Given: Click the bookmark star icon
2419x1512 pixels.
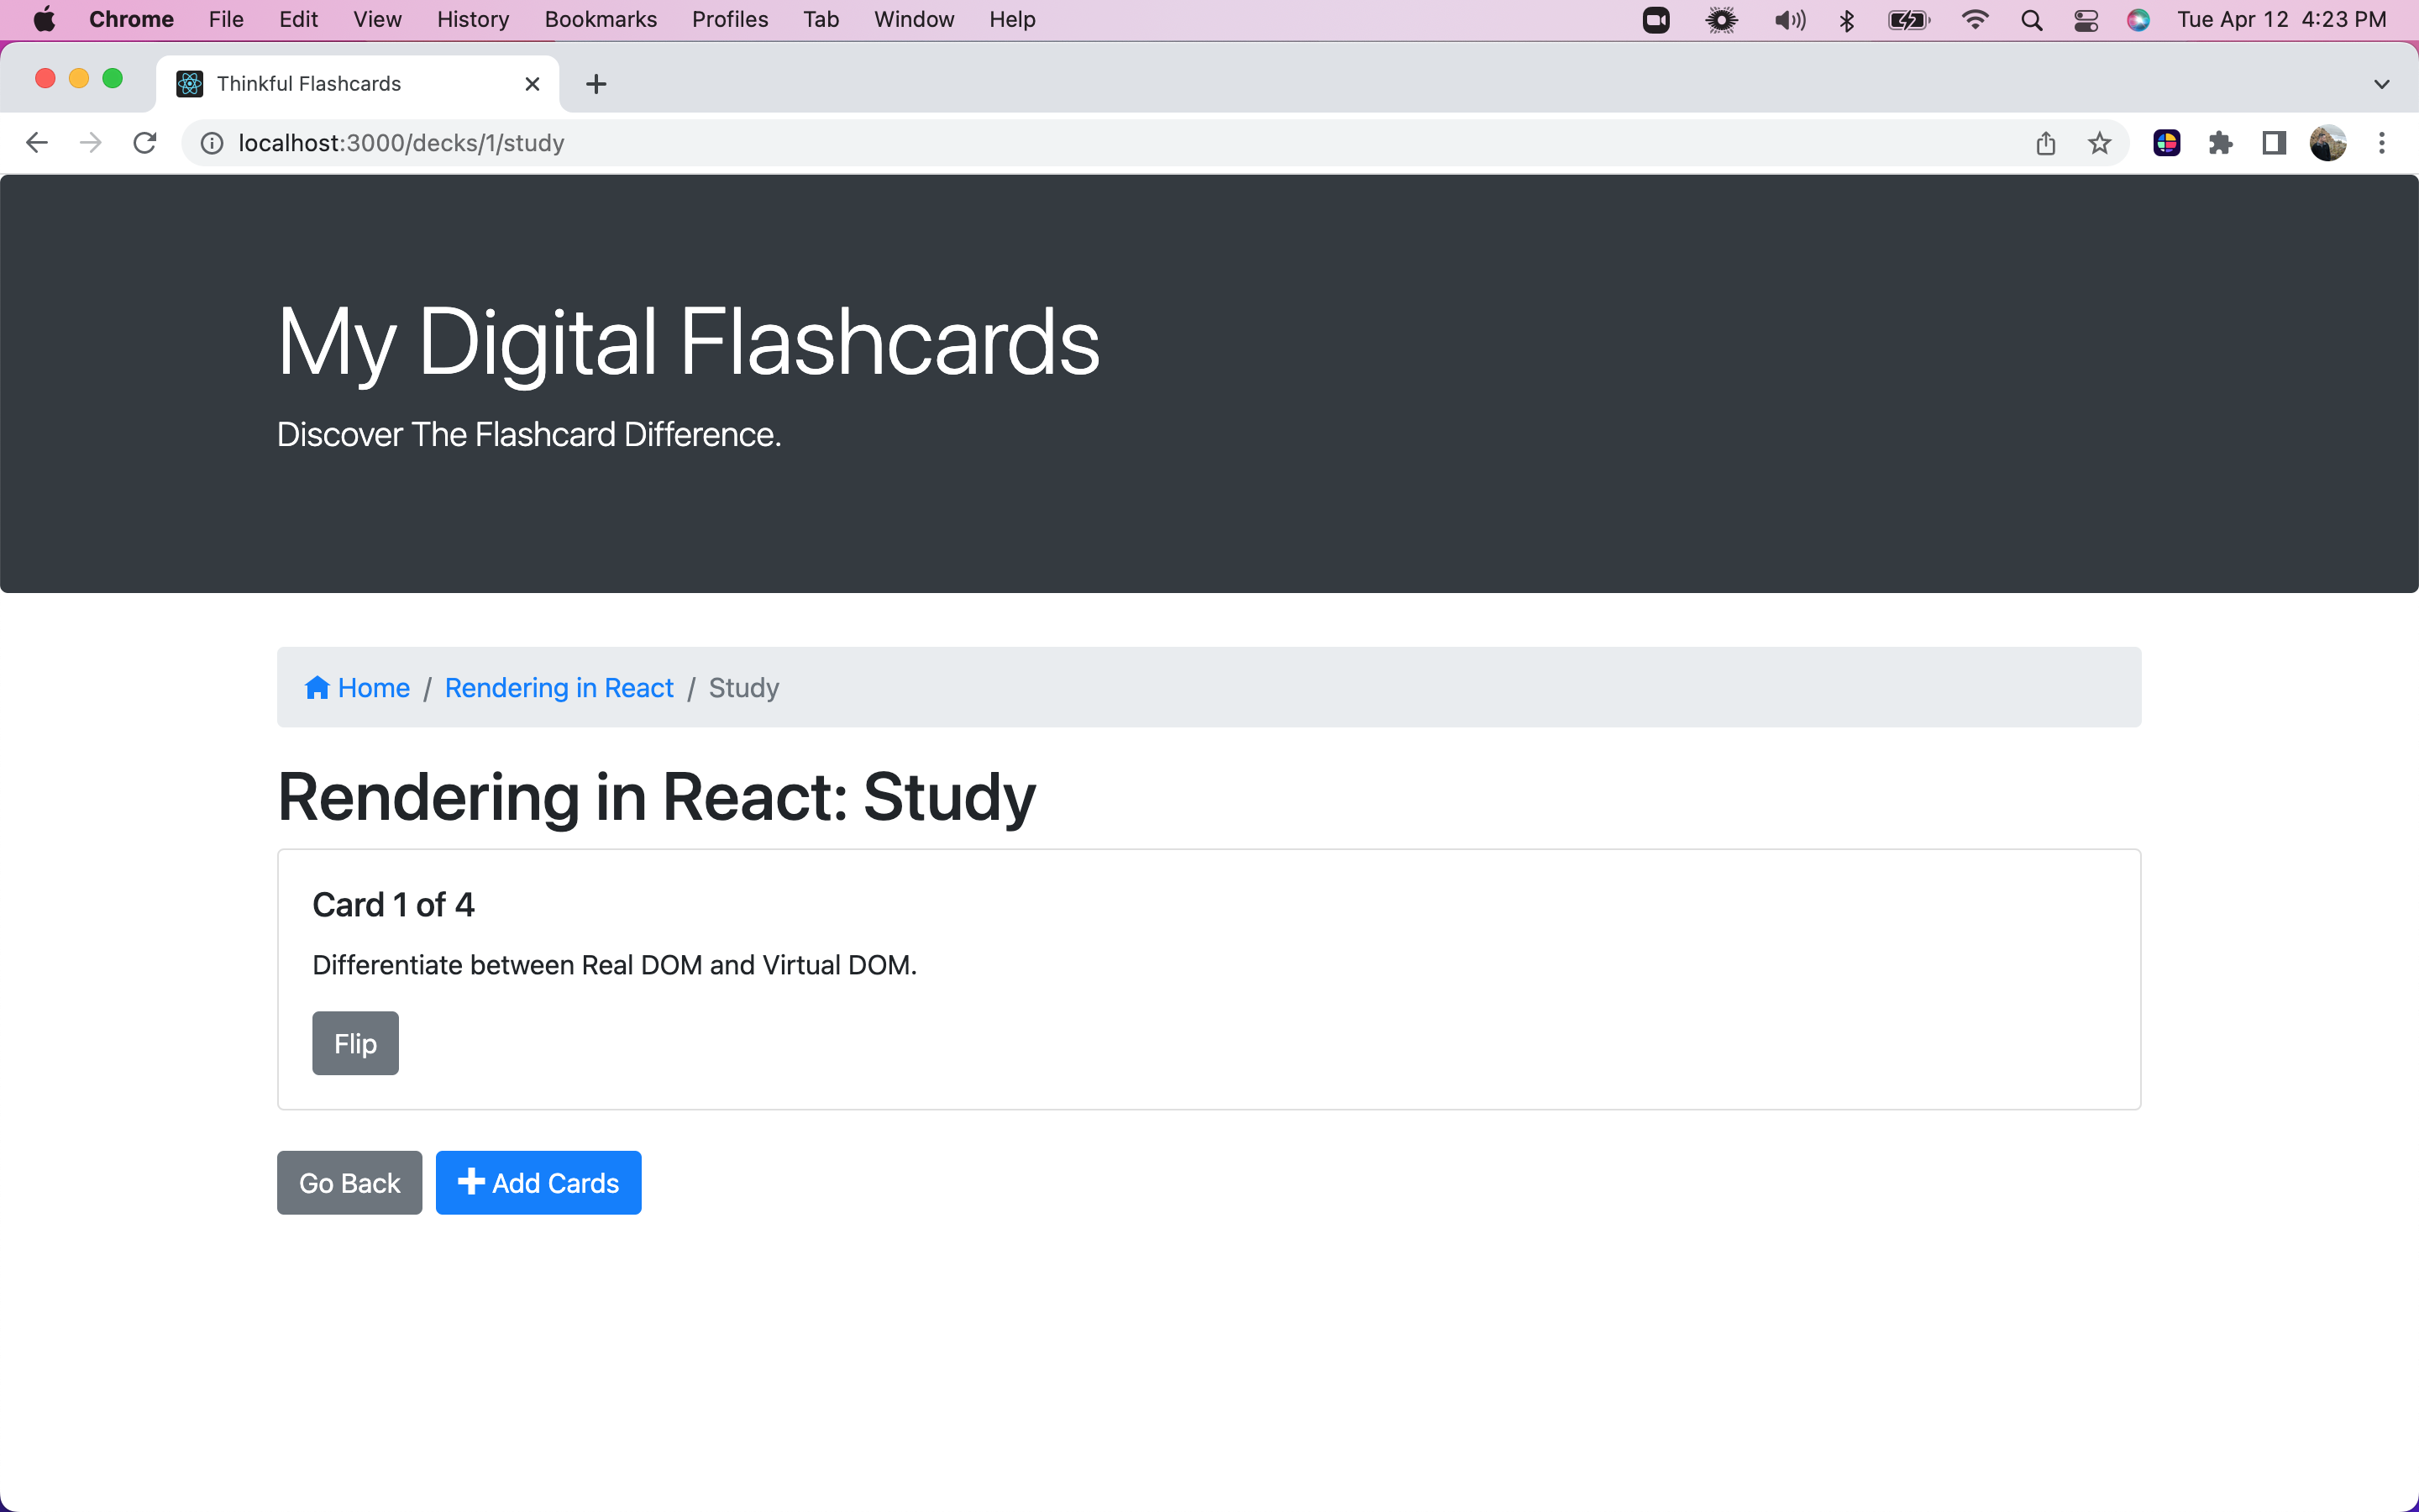Looking at the screenshot, I should tap(2099, 143).
